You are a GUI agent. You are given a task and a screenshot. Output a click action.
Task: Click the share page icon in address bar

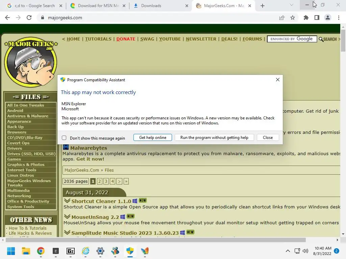coord(282,18)
